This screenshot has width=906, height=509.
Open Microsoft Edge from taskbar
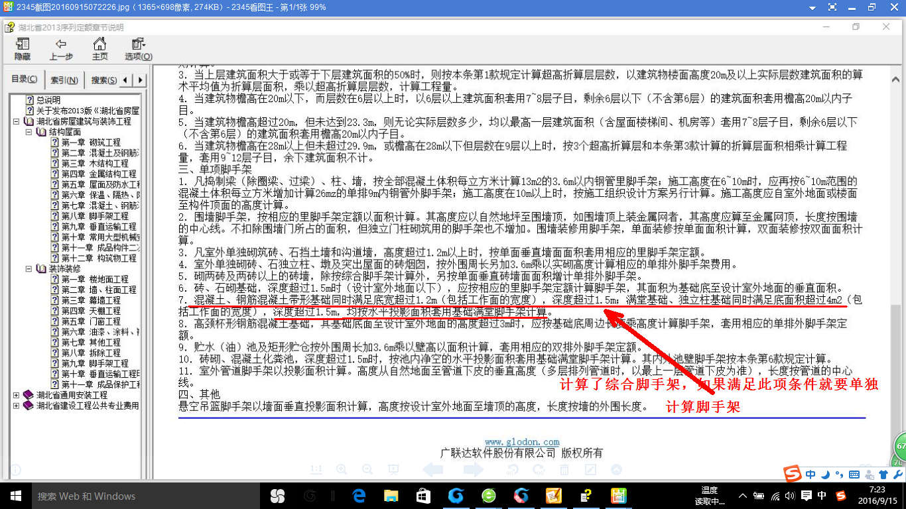coord(359,496)
